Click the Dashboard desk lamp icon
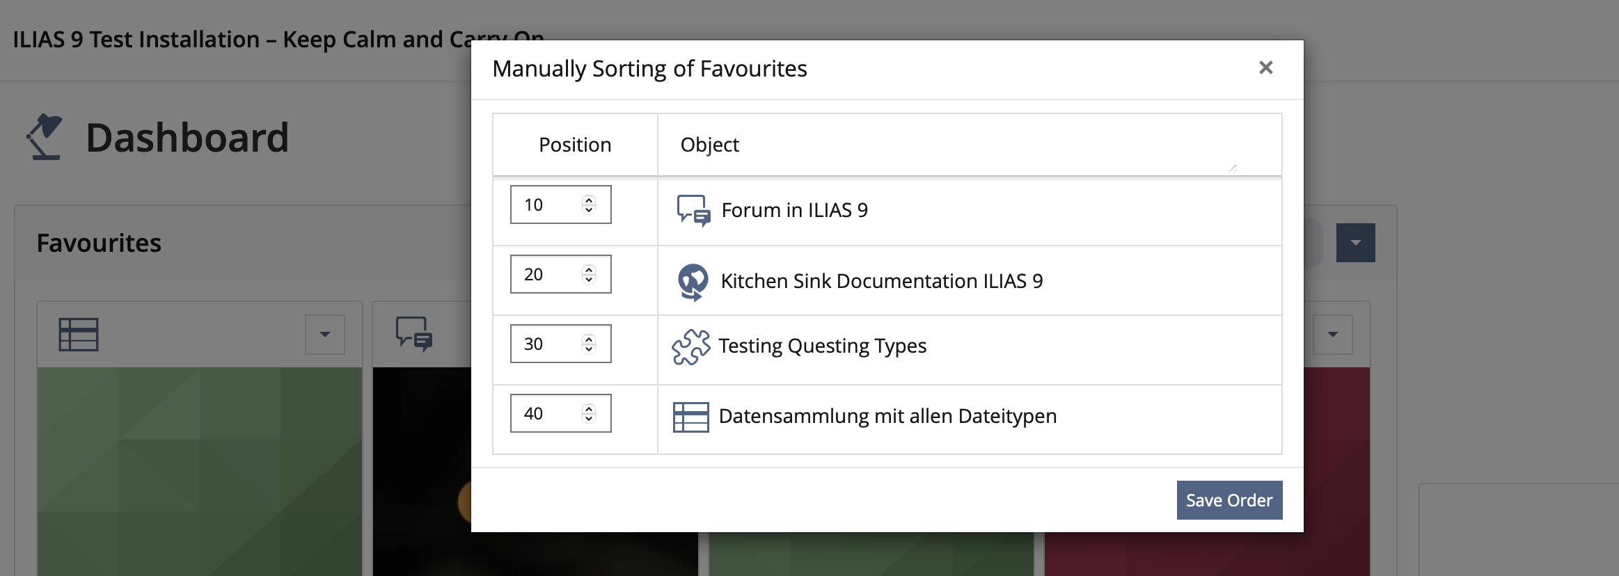1619x576 pixels. coord(45,137)
